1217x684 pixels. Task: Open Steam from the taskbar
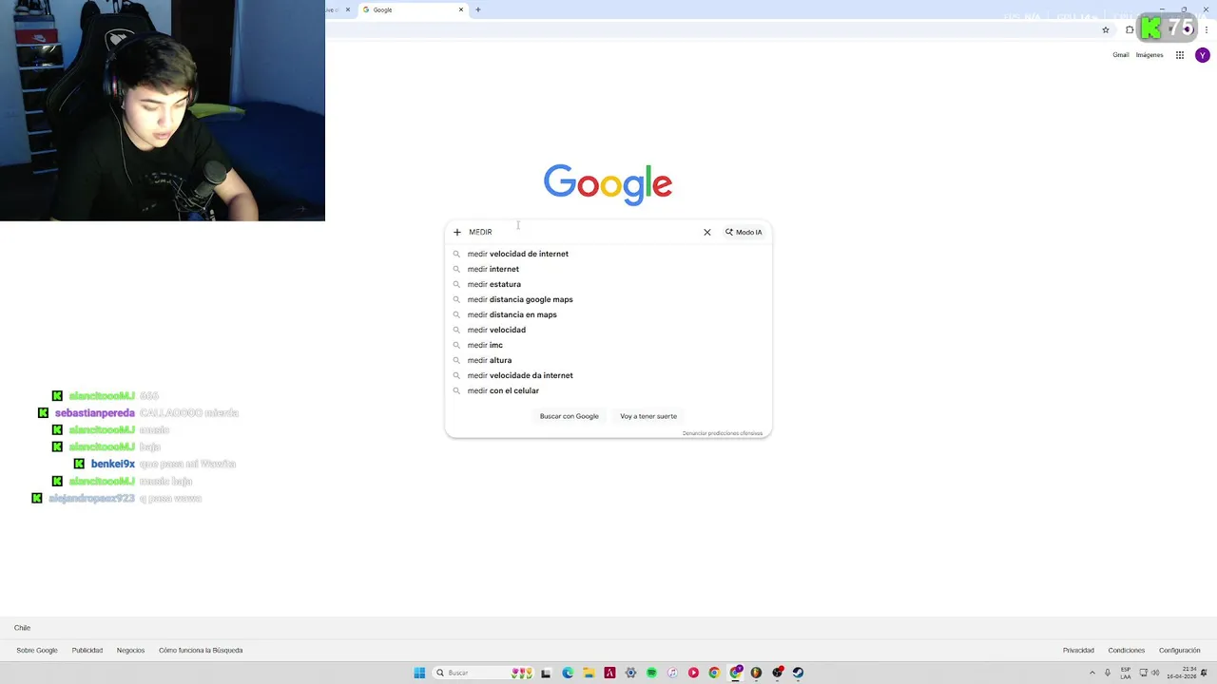click(798, 673)
